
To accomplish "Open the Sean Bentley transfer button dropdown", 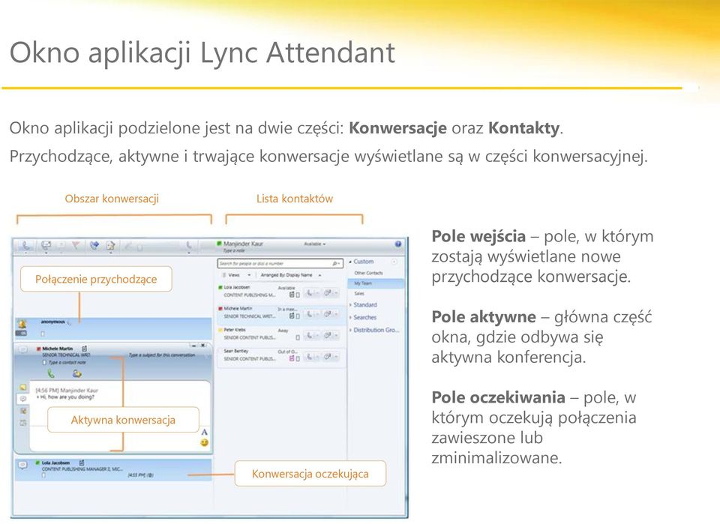I will coord(336,357).
